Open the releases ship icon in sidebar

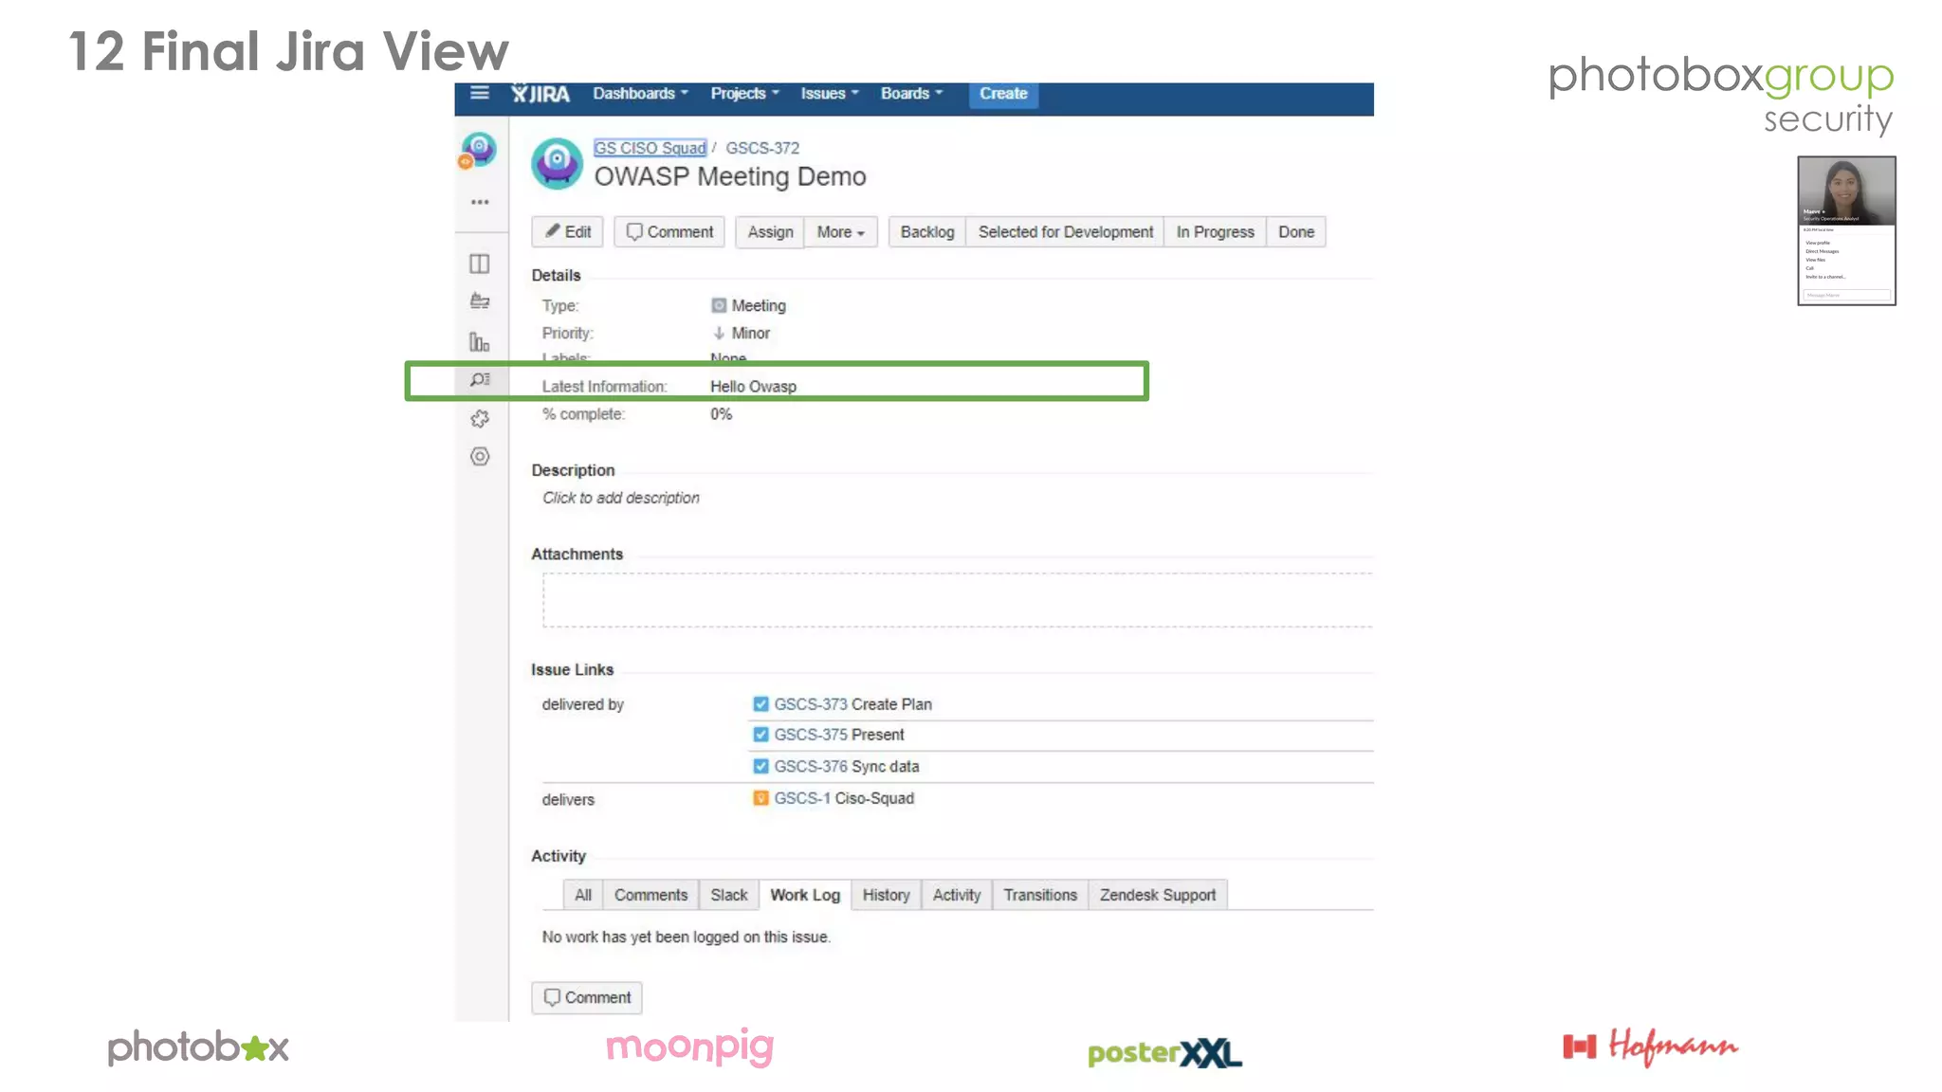tap(480, 301)
